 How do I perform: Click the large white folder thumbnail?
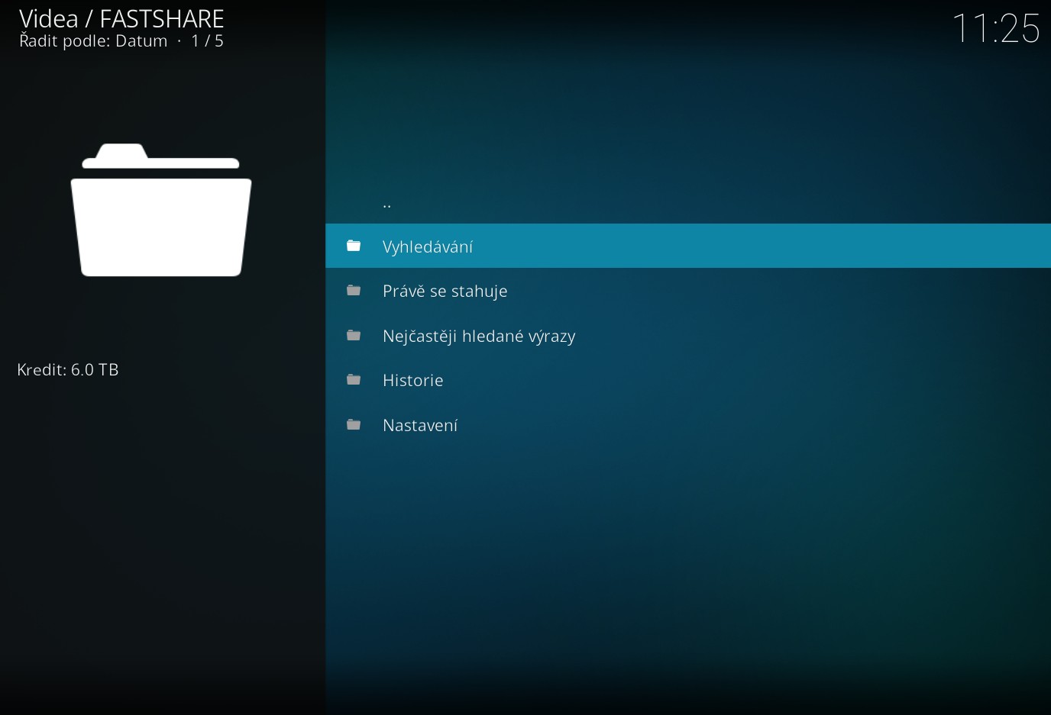point(161,210)
